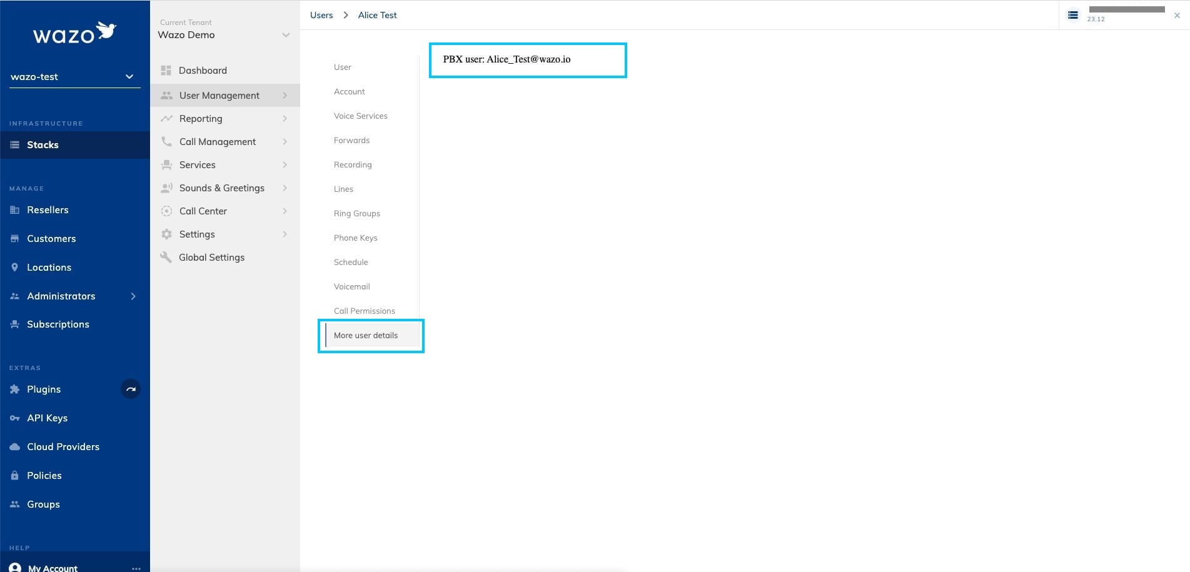
Task: Click the PBX user Alice_Test@wazo.io text
Action: tap(507, 59)
